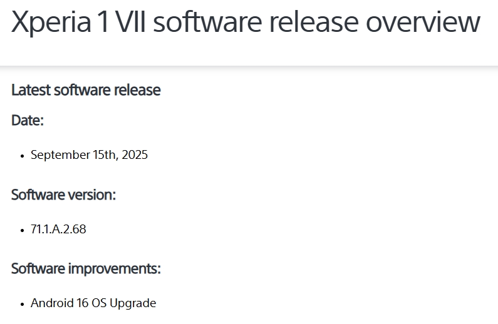Click the Date: label
The image size is (498, 324).
(28, 121)
